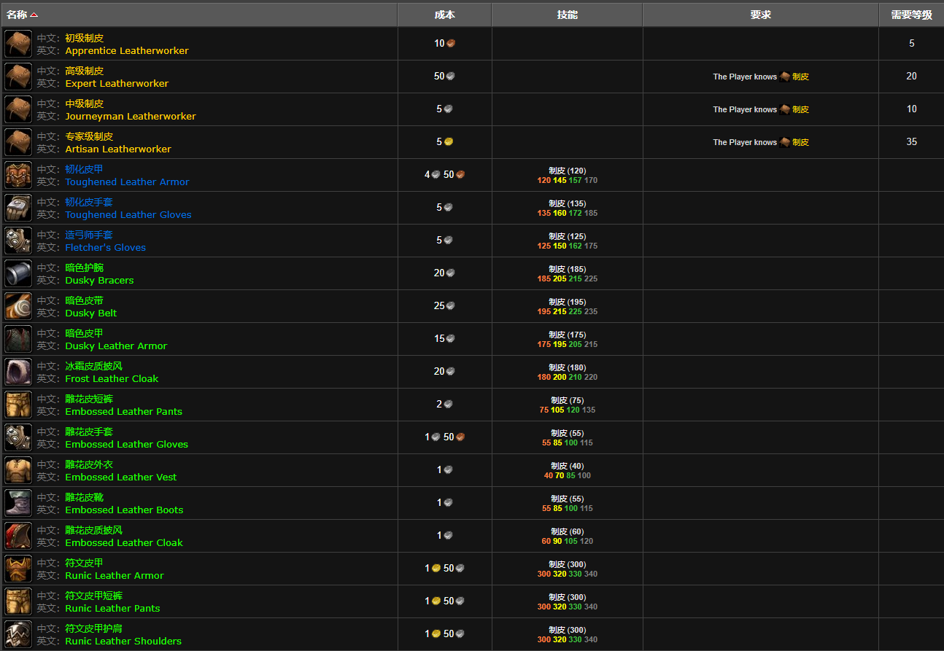
Task: Click the 制皮 link in Artisan Leatherworker requirement
Action: coord(800,142)
